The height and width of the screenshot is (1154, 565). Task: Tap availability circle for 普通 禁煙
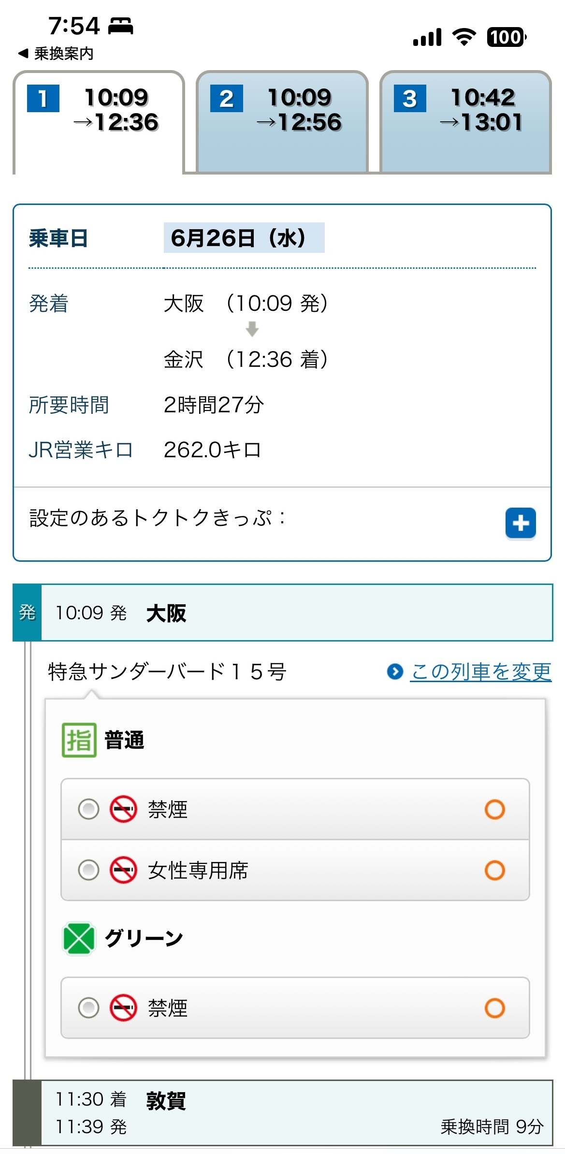(x=494, y=809)
